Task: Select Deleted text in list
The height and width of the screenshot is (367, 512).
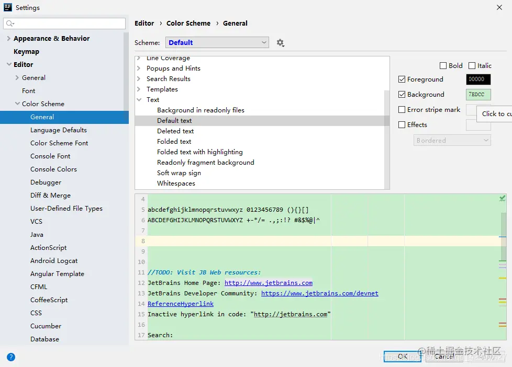Action: 175,131
